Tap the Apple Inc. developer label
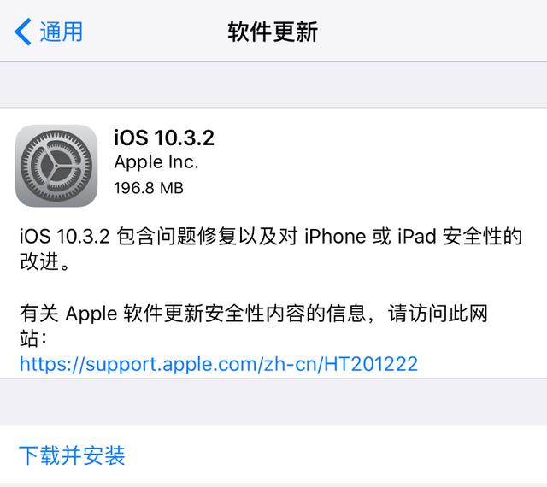 pyautogui.click(x=156, y=162)
